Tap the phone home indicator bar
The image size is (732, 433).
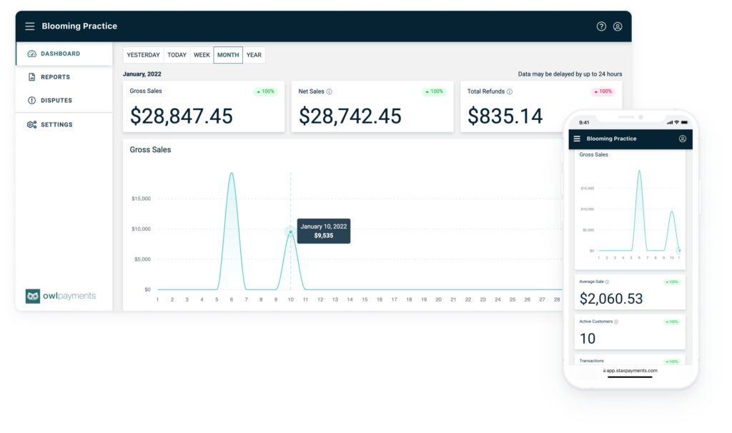coord(630,377)
